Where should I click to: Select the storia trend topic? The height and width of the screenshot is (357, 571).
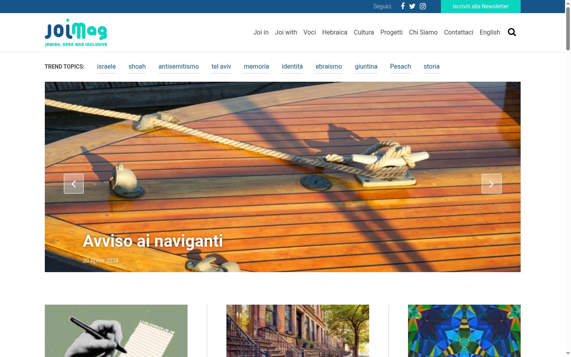tap(431, 67)
